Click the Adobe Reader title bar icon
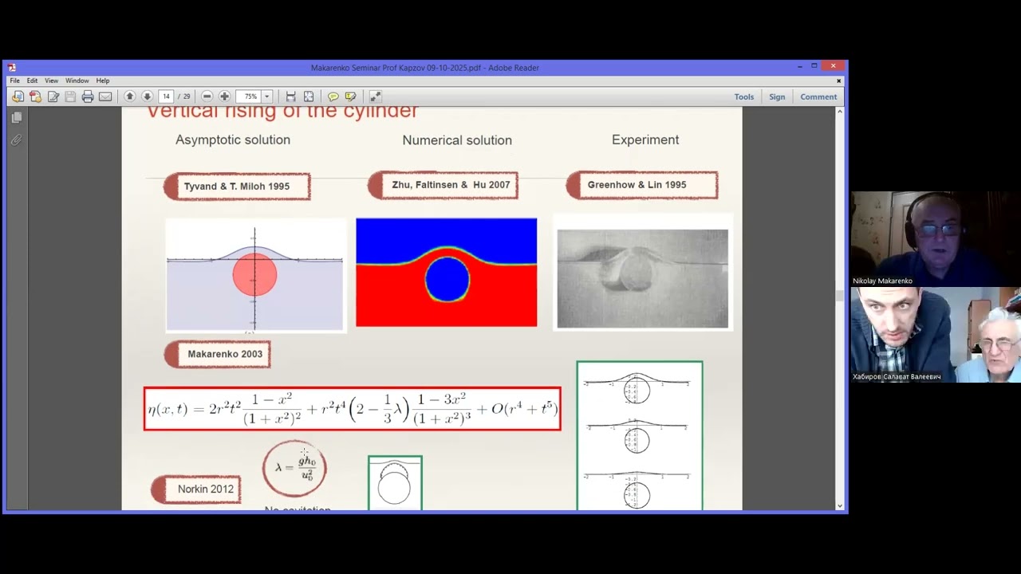Image resolution: width=1021 pixels, height=574 pixels. click(12, 68)
